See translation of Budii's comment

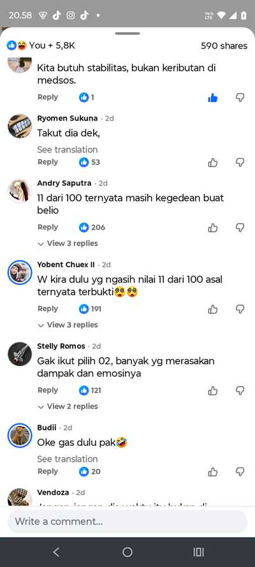67,459
